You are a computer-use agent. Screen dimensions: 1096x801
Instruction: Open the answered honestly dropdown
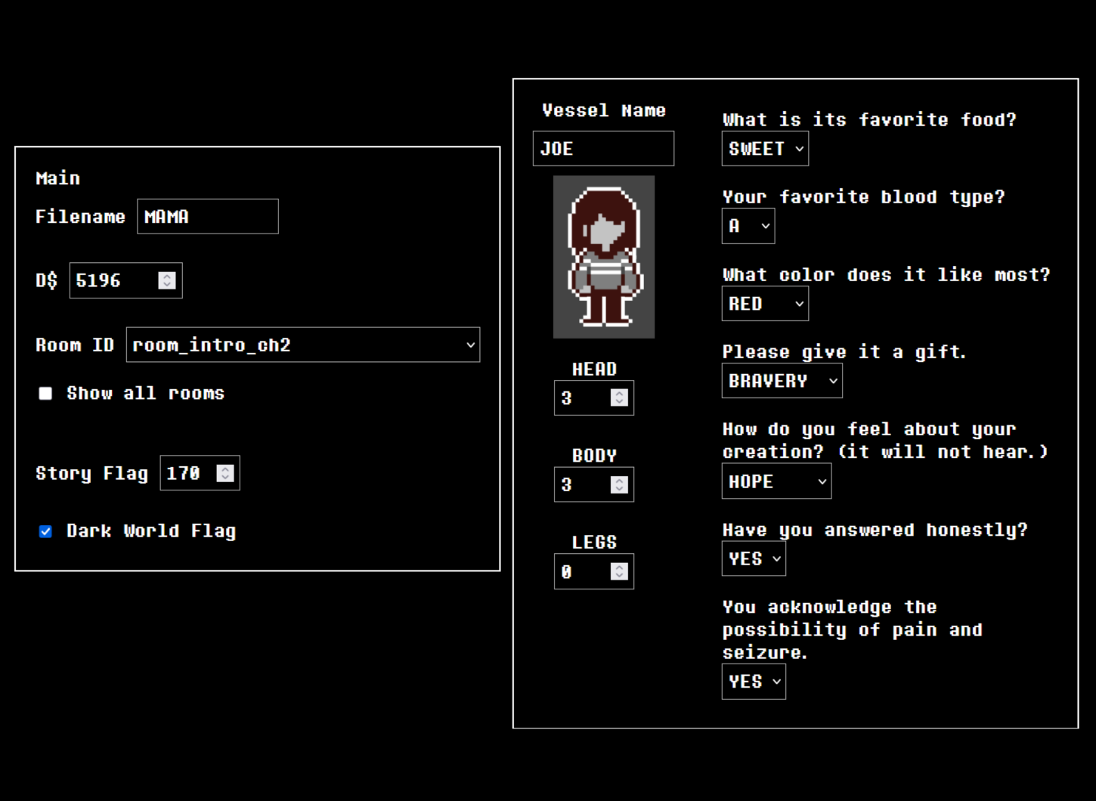coord(754,558)
